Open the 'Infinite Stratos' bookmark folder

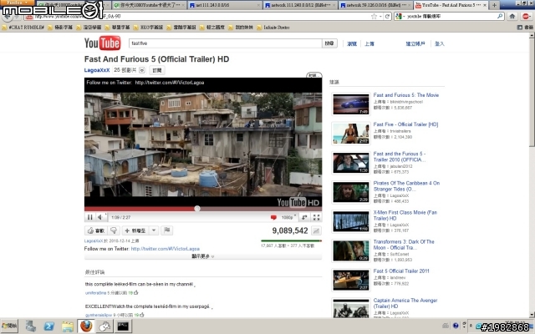tap(273, 28)
